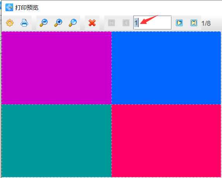Click the 1/8 page count indicator
This screenshot has height=178, width=222.
pos(206,23)
